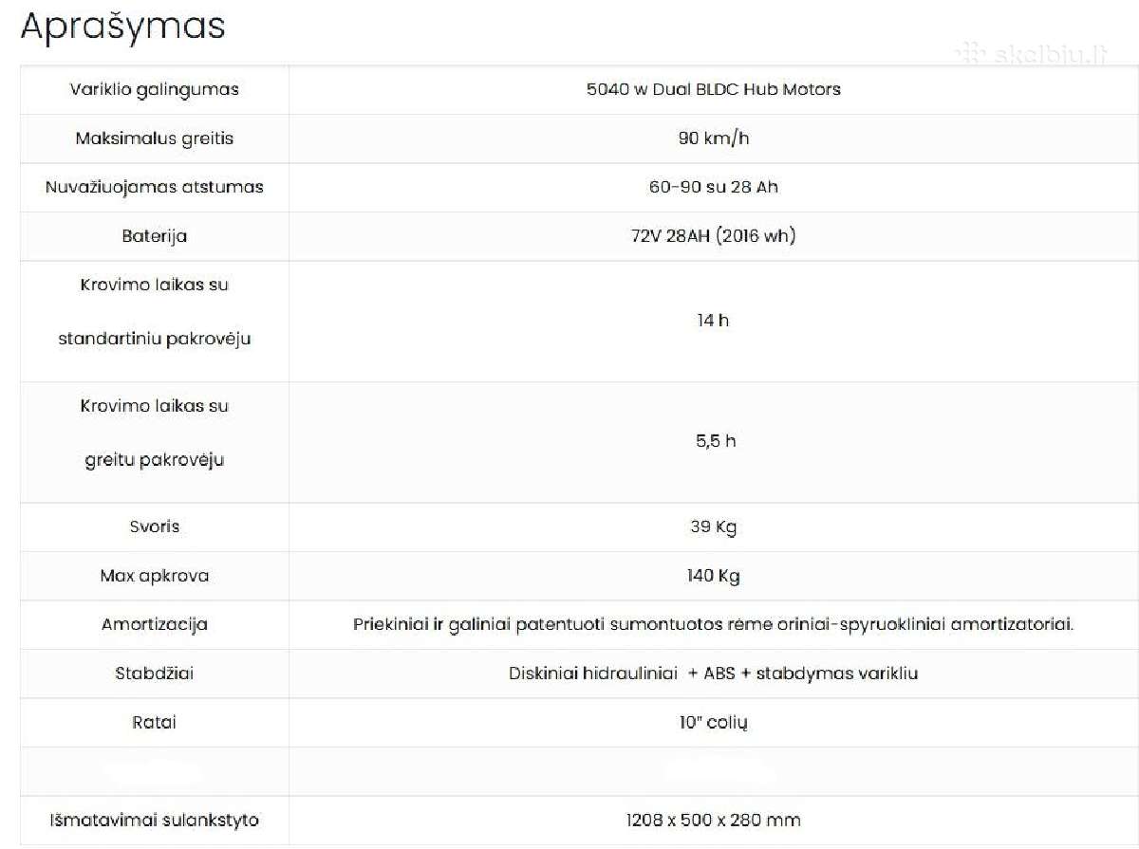This screenshot has height=849, width=1139.
Task: Select the Maksimalus greitis row label
Action: 155,138
